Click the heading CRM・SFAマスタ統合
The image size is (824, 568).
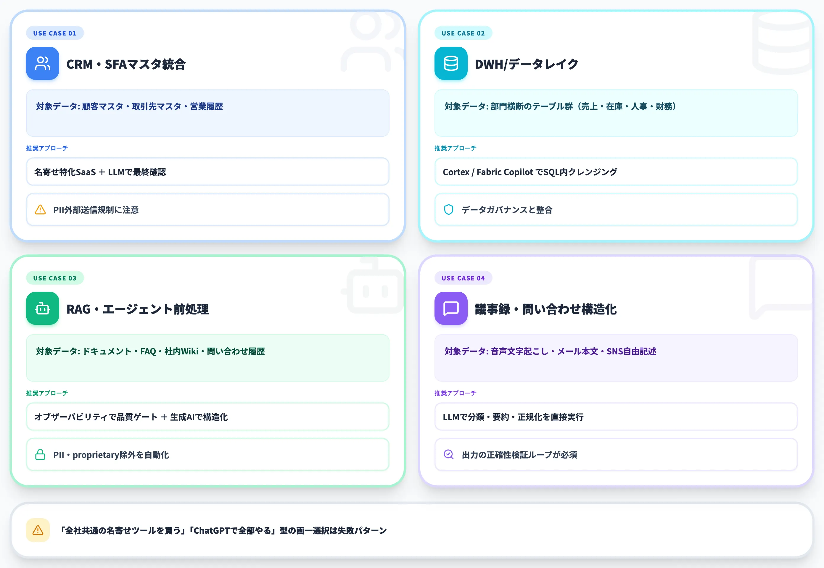pos(126,64)
